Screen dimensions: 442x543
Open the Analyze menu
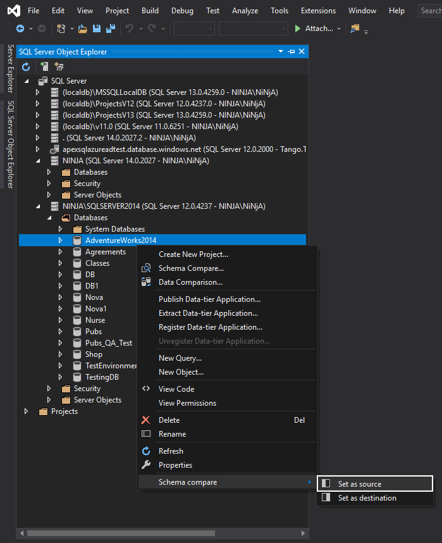click(245, 11)
